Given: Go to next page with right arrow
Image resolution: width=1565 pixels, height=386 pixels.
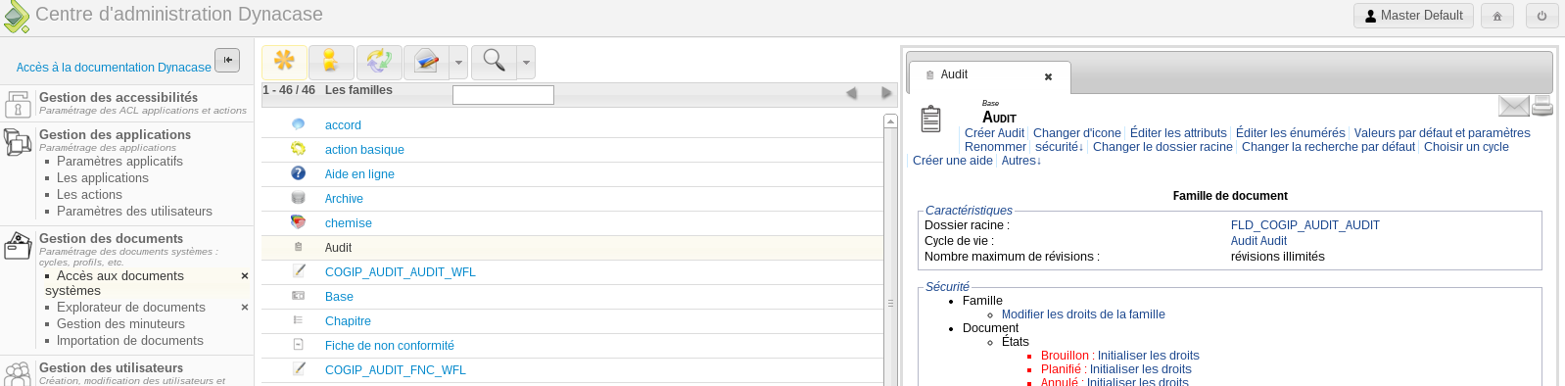Looking at the screenshot, I should click(x=886, y=93).
